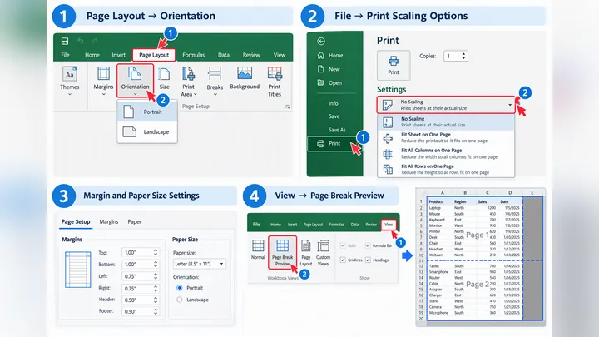Choose the No Scaling option in the list

point(446,121)
